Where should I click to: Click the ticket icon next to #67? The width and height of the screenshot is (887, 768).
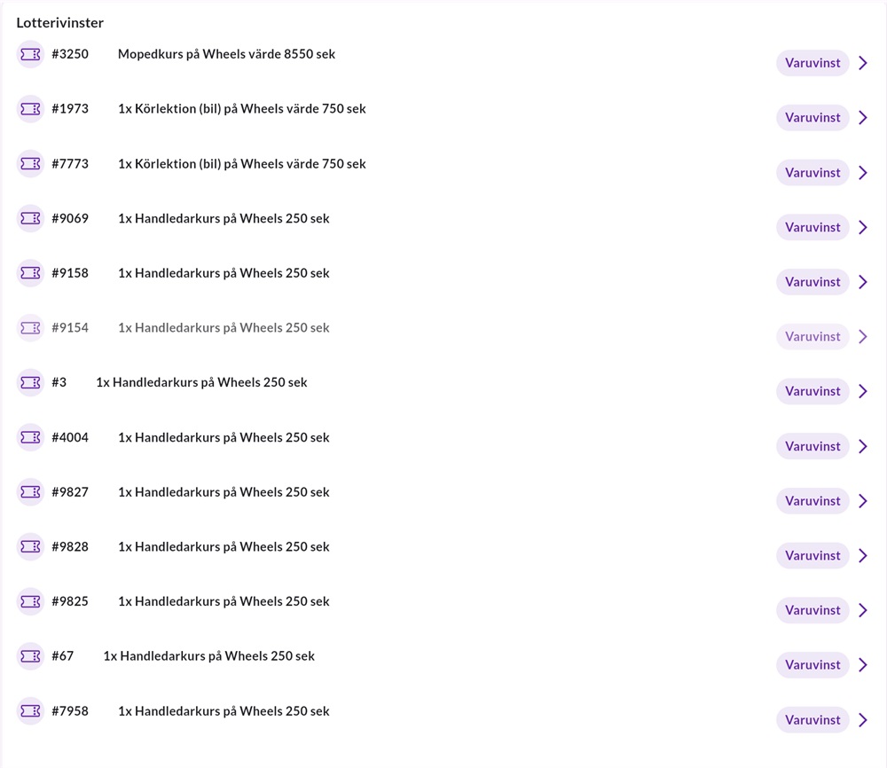point(30,656)
